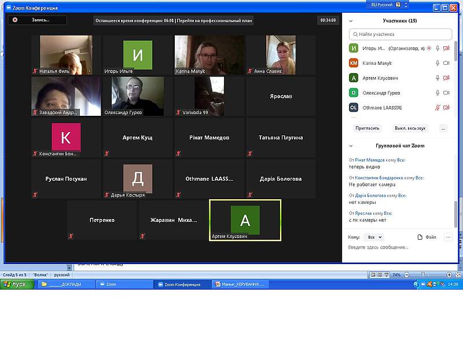Click Олександр Гурко's camera icon in participants

click(x=446, y=93)
